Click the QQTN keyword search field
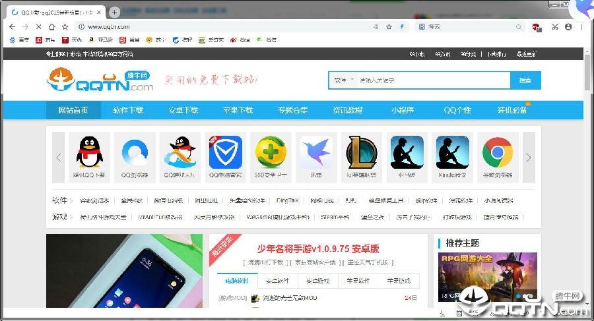Image resolution: width=594 pixels, height=321 pixels. click(434, 80)
